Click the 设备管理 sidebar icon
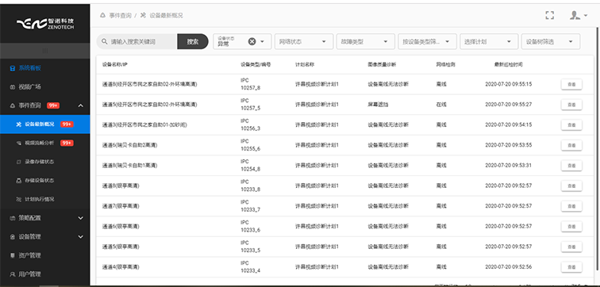 pos(13,236)
